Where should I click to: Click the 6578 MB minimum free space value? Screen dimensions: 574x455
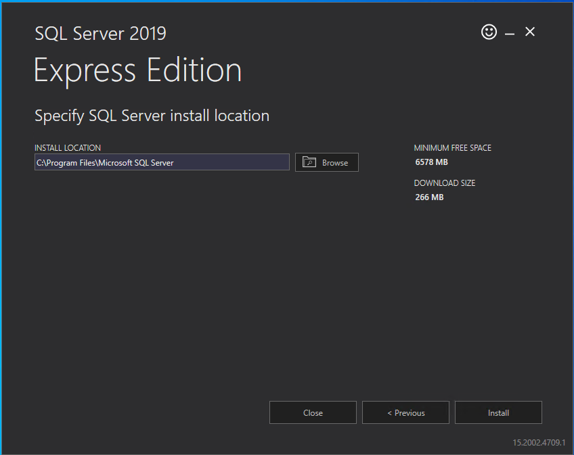431,162
